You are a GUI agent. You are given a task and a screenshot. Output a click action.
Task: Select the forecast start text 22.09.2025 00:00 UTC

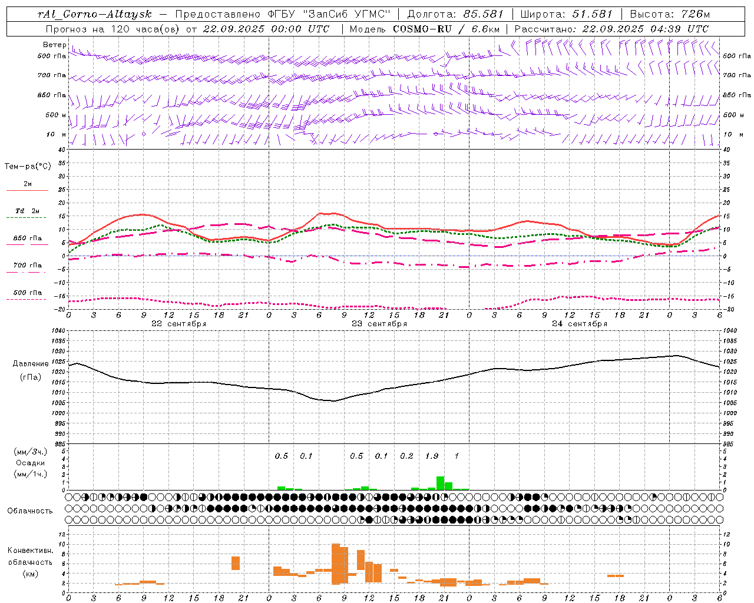pos(266,29)
